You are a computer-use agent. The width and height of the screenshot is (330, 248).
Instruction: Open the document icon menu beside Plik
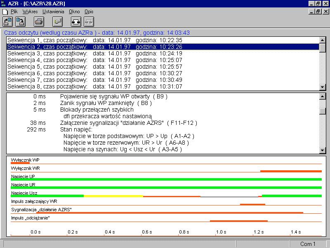coord(5,12)
